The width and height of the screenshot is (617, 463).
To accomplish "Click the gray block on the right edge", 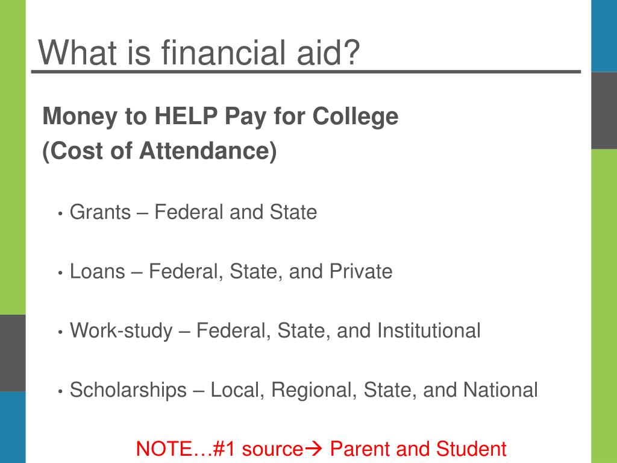I will pos(604,110).
